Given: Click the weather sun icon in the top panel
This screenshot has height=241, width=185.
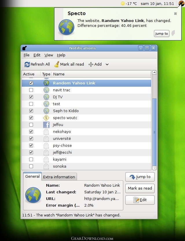Looking at the screenshot, I should (x=123, y=3).
